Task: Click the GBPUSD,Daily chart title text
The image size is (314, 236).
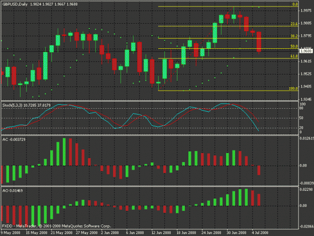Action: pyautogui.click(x=15, y=4)
